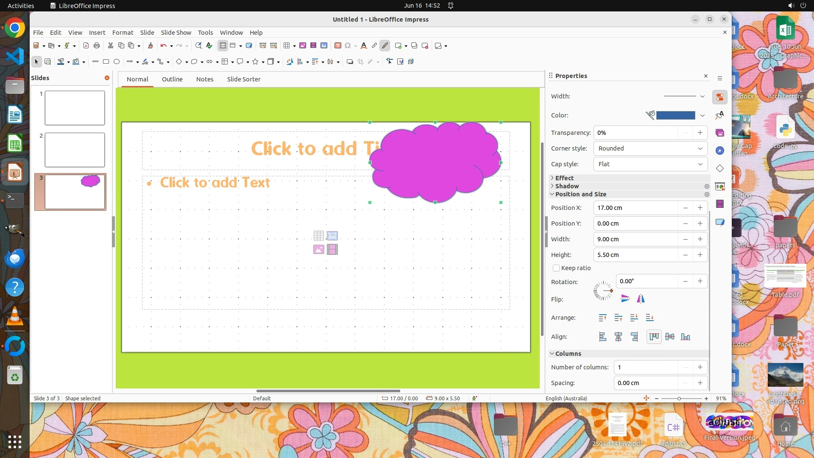
Task: Decrease Height with minus button
Action: tap(685, 255)
